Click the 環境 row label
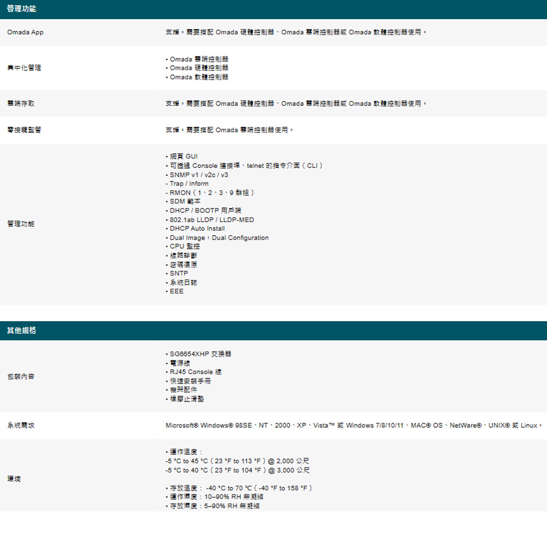547x547 pixels. pyautogui.click(x=14, y=479)
